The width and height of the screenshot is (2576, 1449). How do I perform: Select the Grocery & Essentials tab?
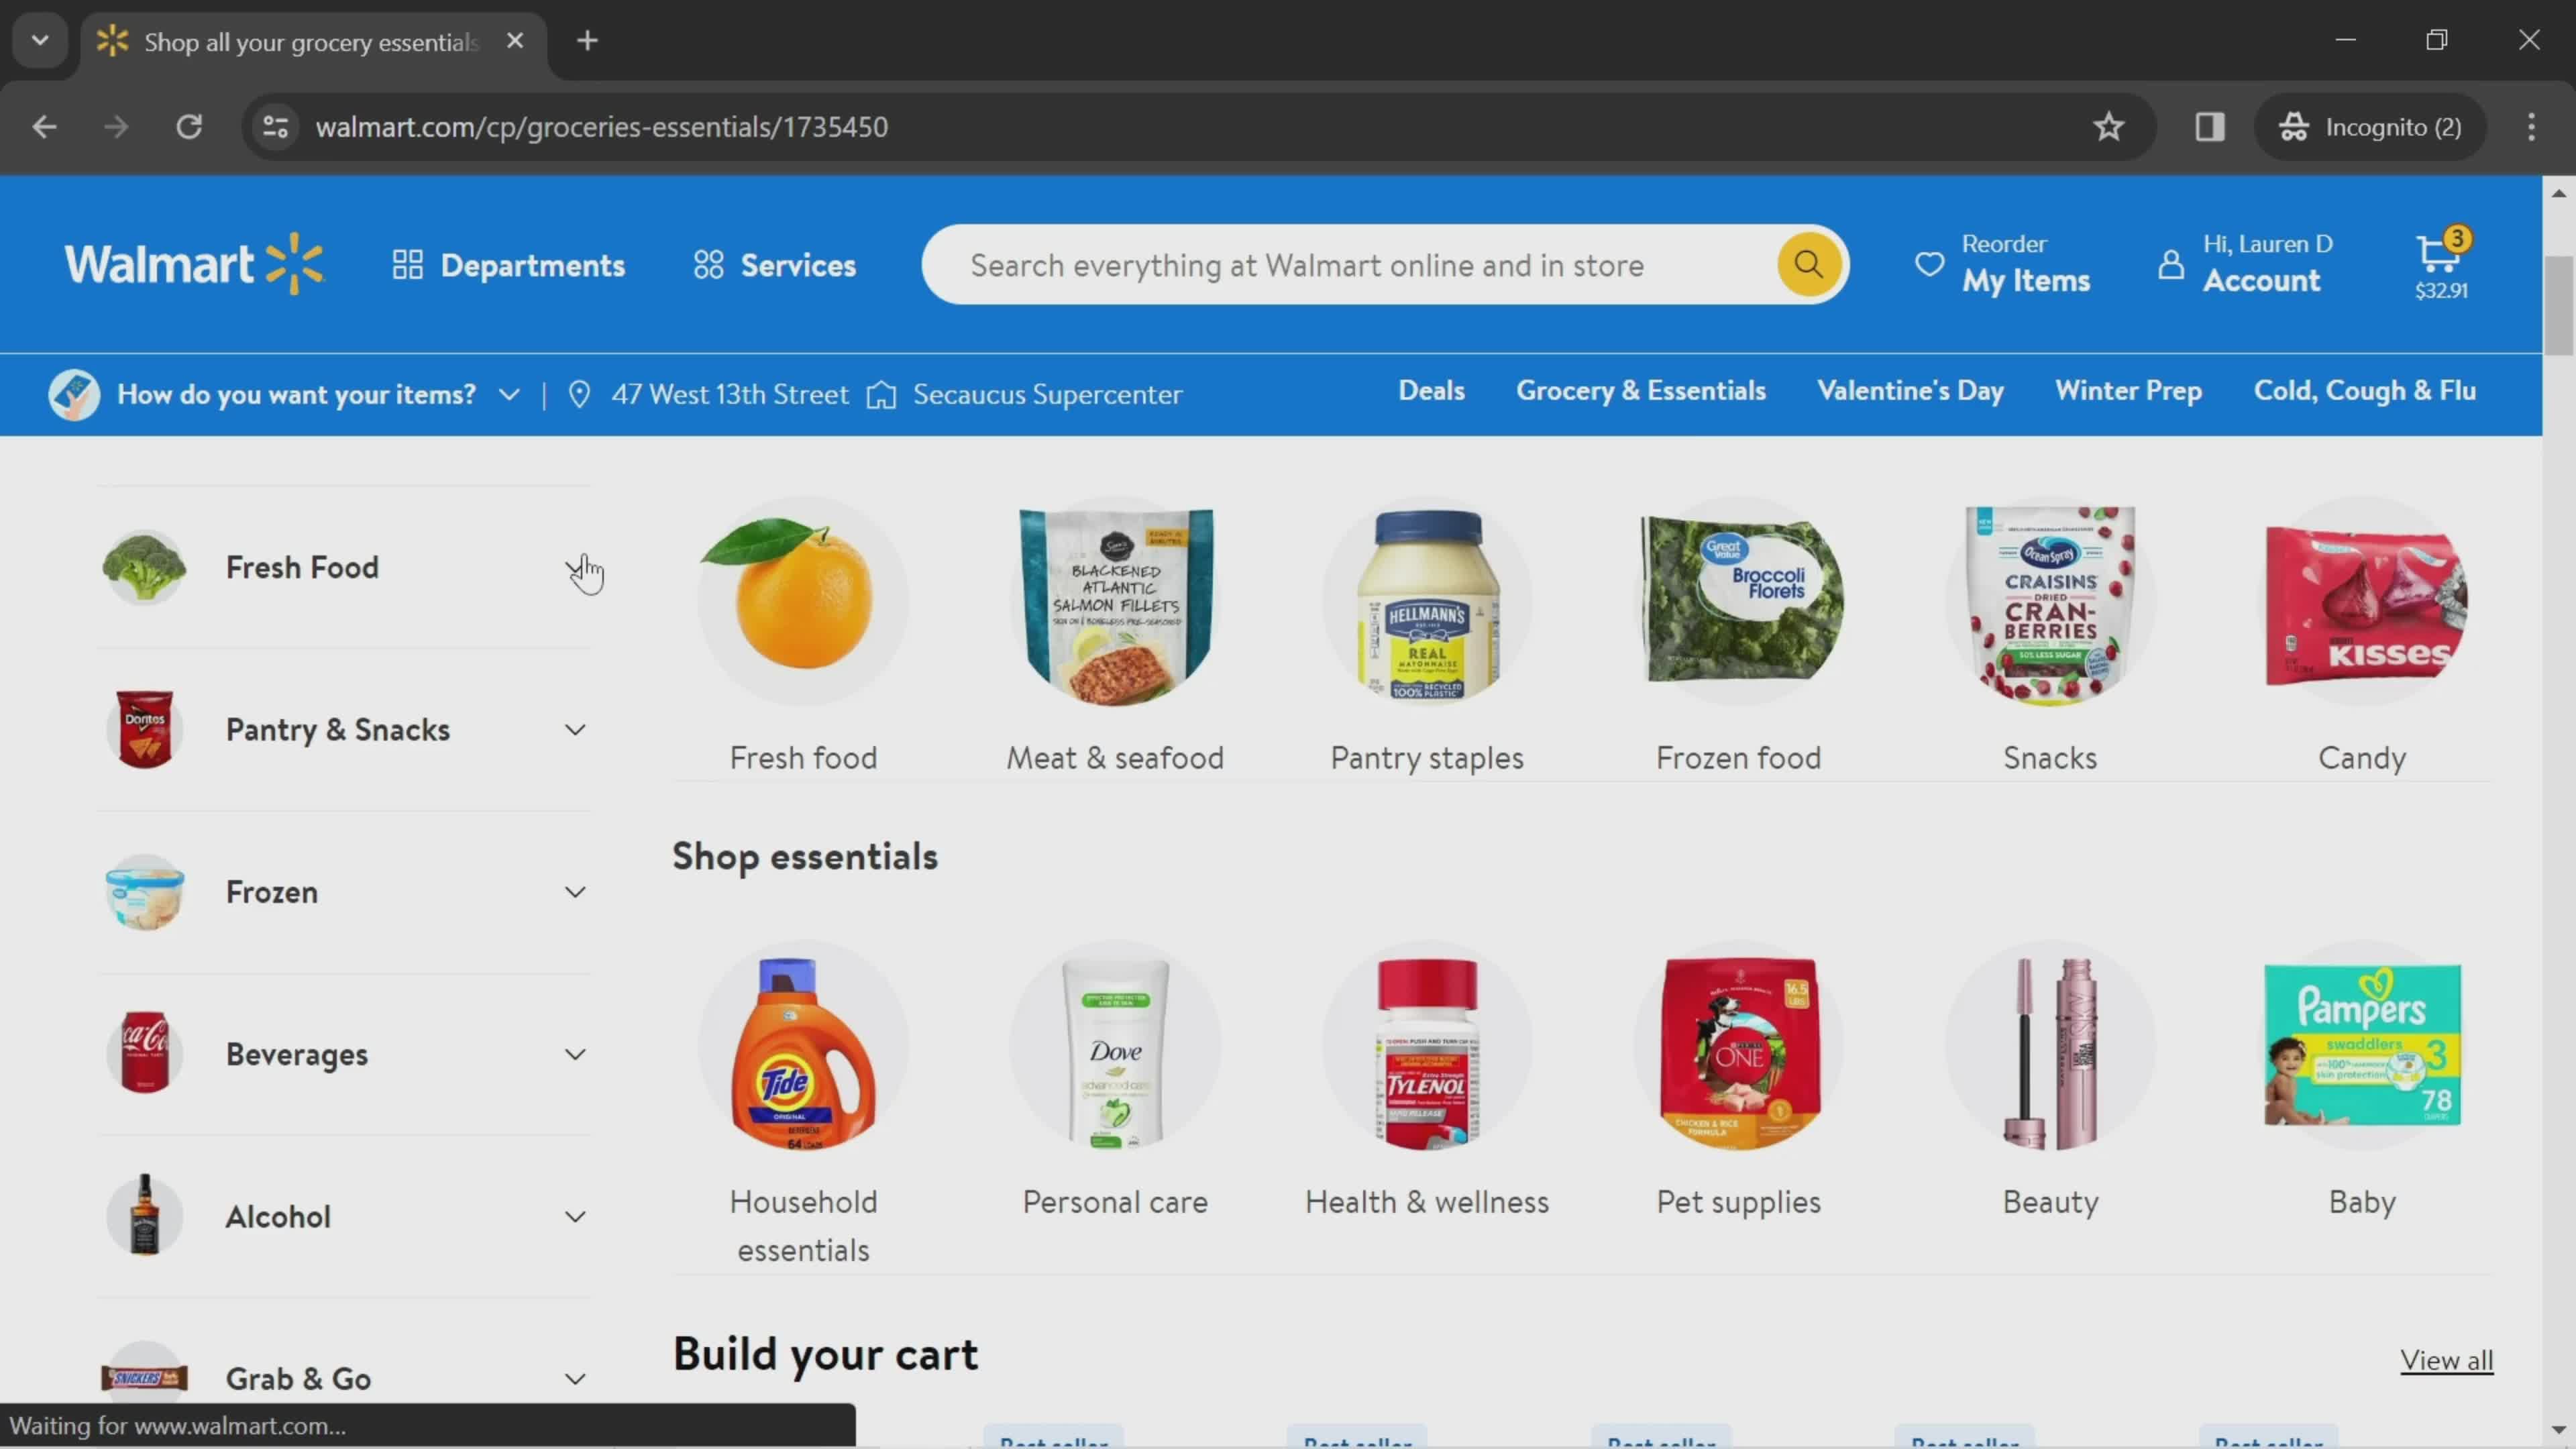1642,391
